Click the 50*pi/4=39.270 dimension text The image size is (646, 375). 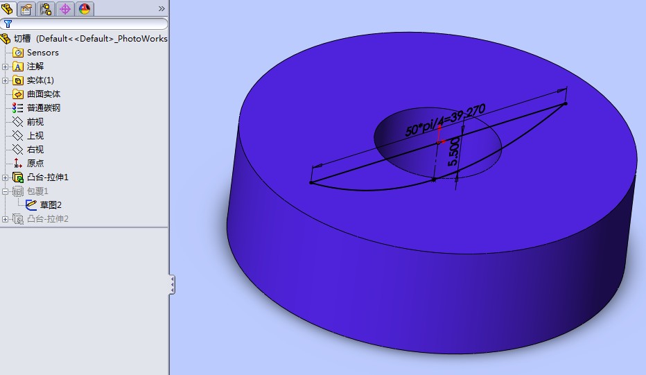pyautogui.click(x=445, y=120)
